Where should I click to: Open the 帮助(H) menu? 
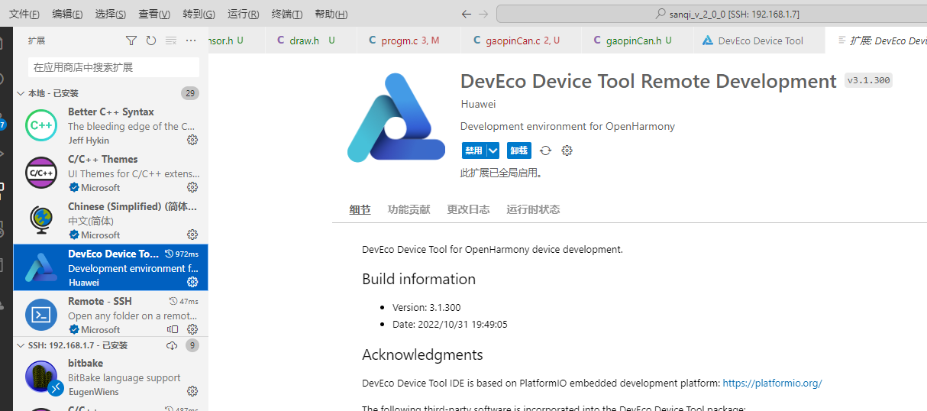pos(331,14)
